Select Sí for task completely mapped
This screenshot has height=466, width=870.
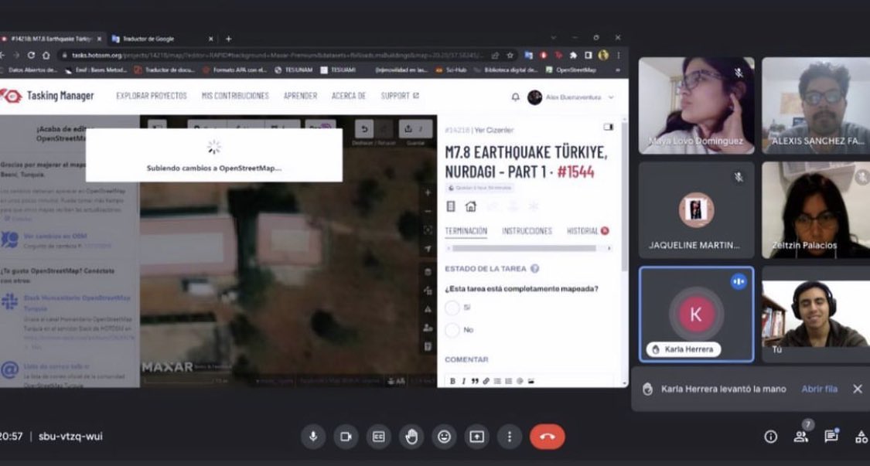click(451, 306)
